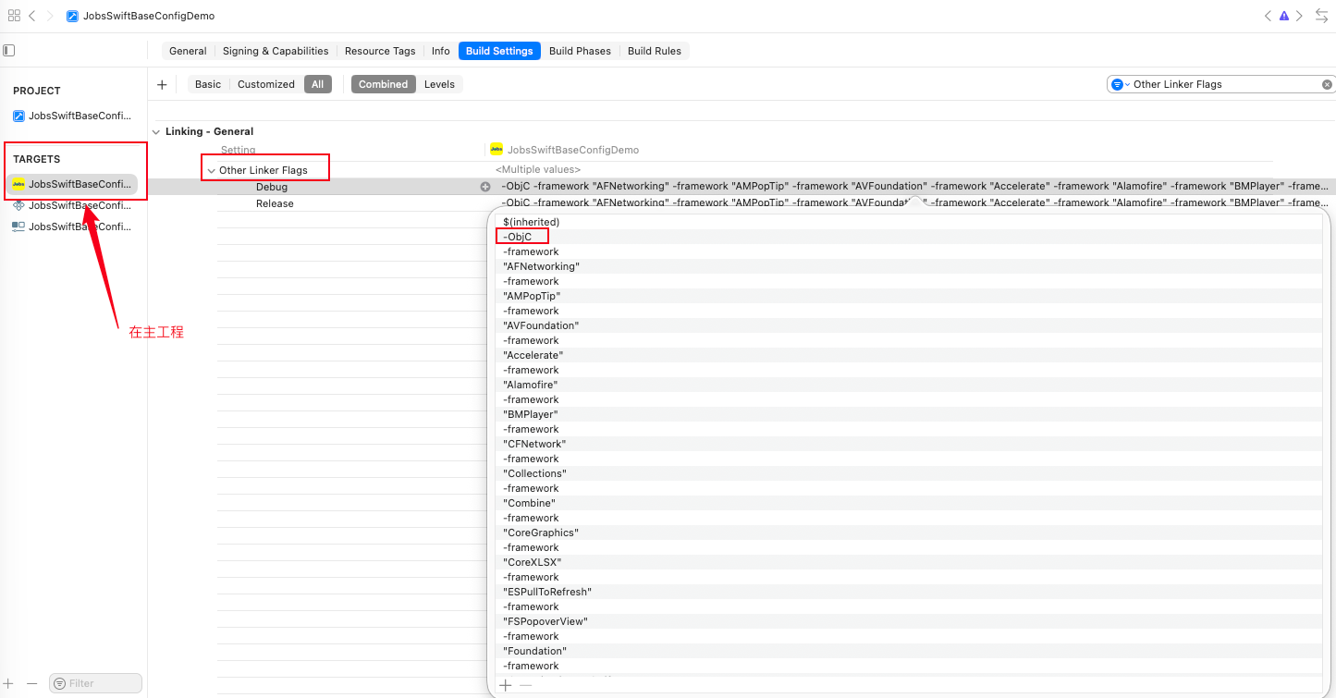Viewport: 1336px width, 698px height.
Task: Open the Build Phases tab
Action: click(580, 51)
